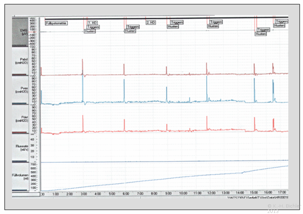Select the Husten marker near 15:00
Screen dimensions: 303x214
(261, 34)
